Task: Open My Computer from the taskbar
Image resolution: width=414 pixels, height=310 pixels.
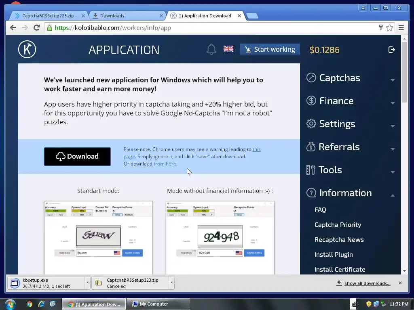Action: (158, 304)
